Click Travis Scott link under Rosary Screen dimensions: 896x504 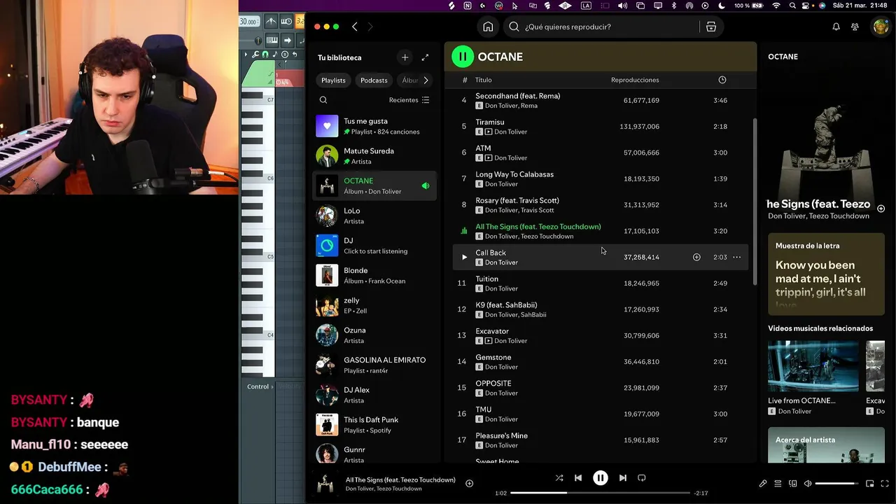click(538, 210)
